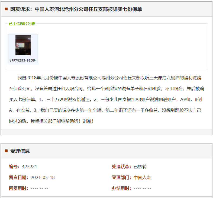Select the date 2021-05-18
213x198 pixels.
click(x=43, y=177)
